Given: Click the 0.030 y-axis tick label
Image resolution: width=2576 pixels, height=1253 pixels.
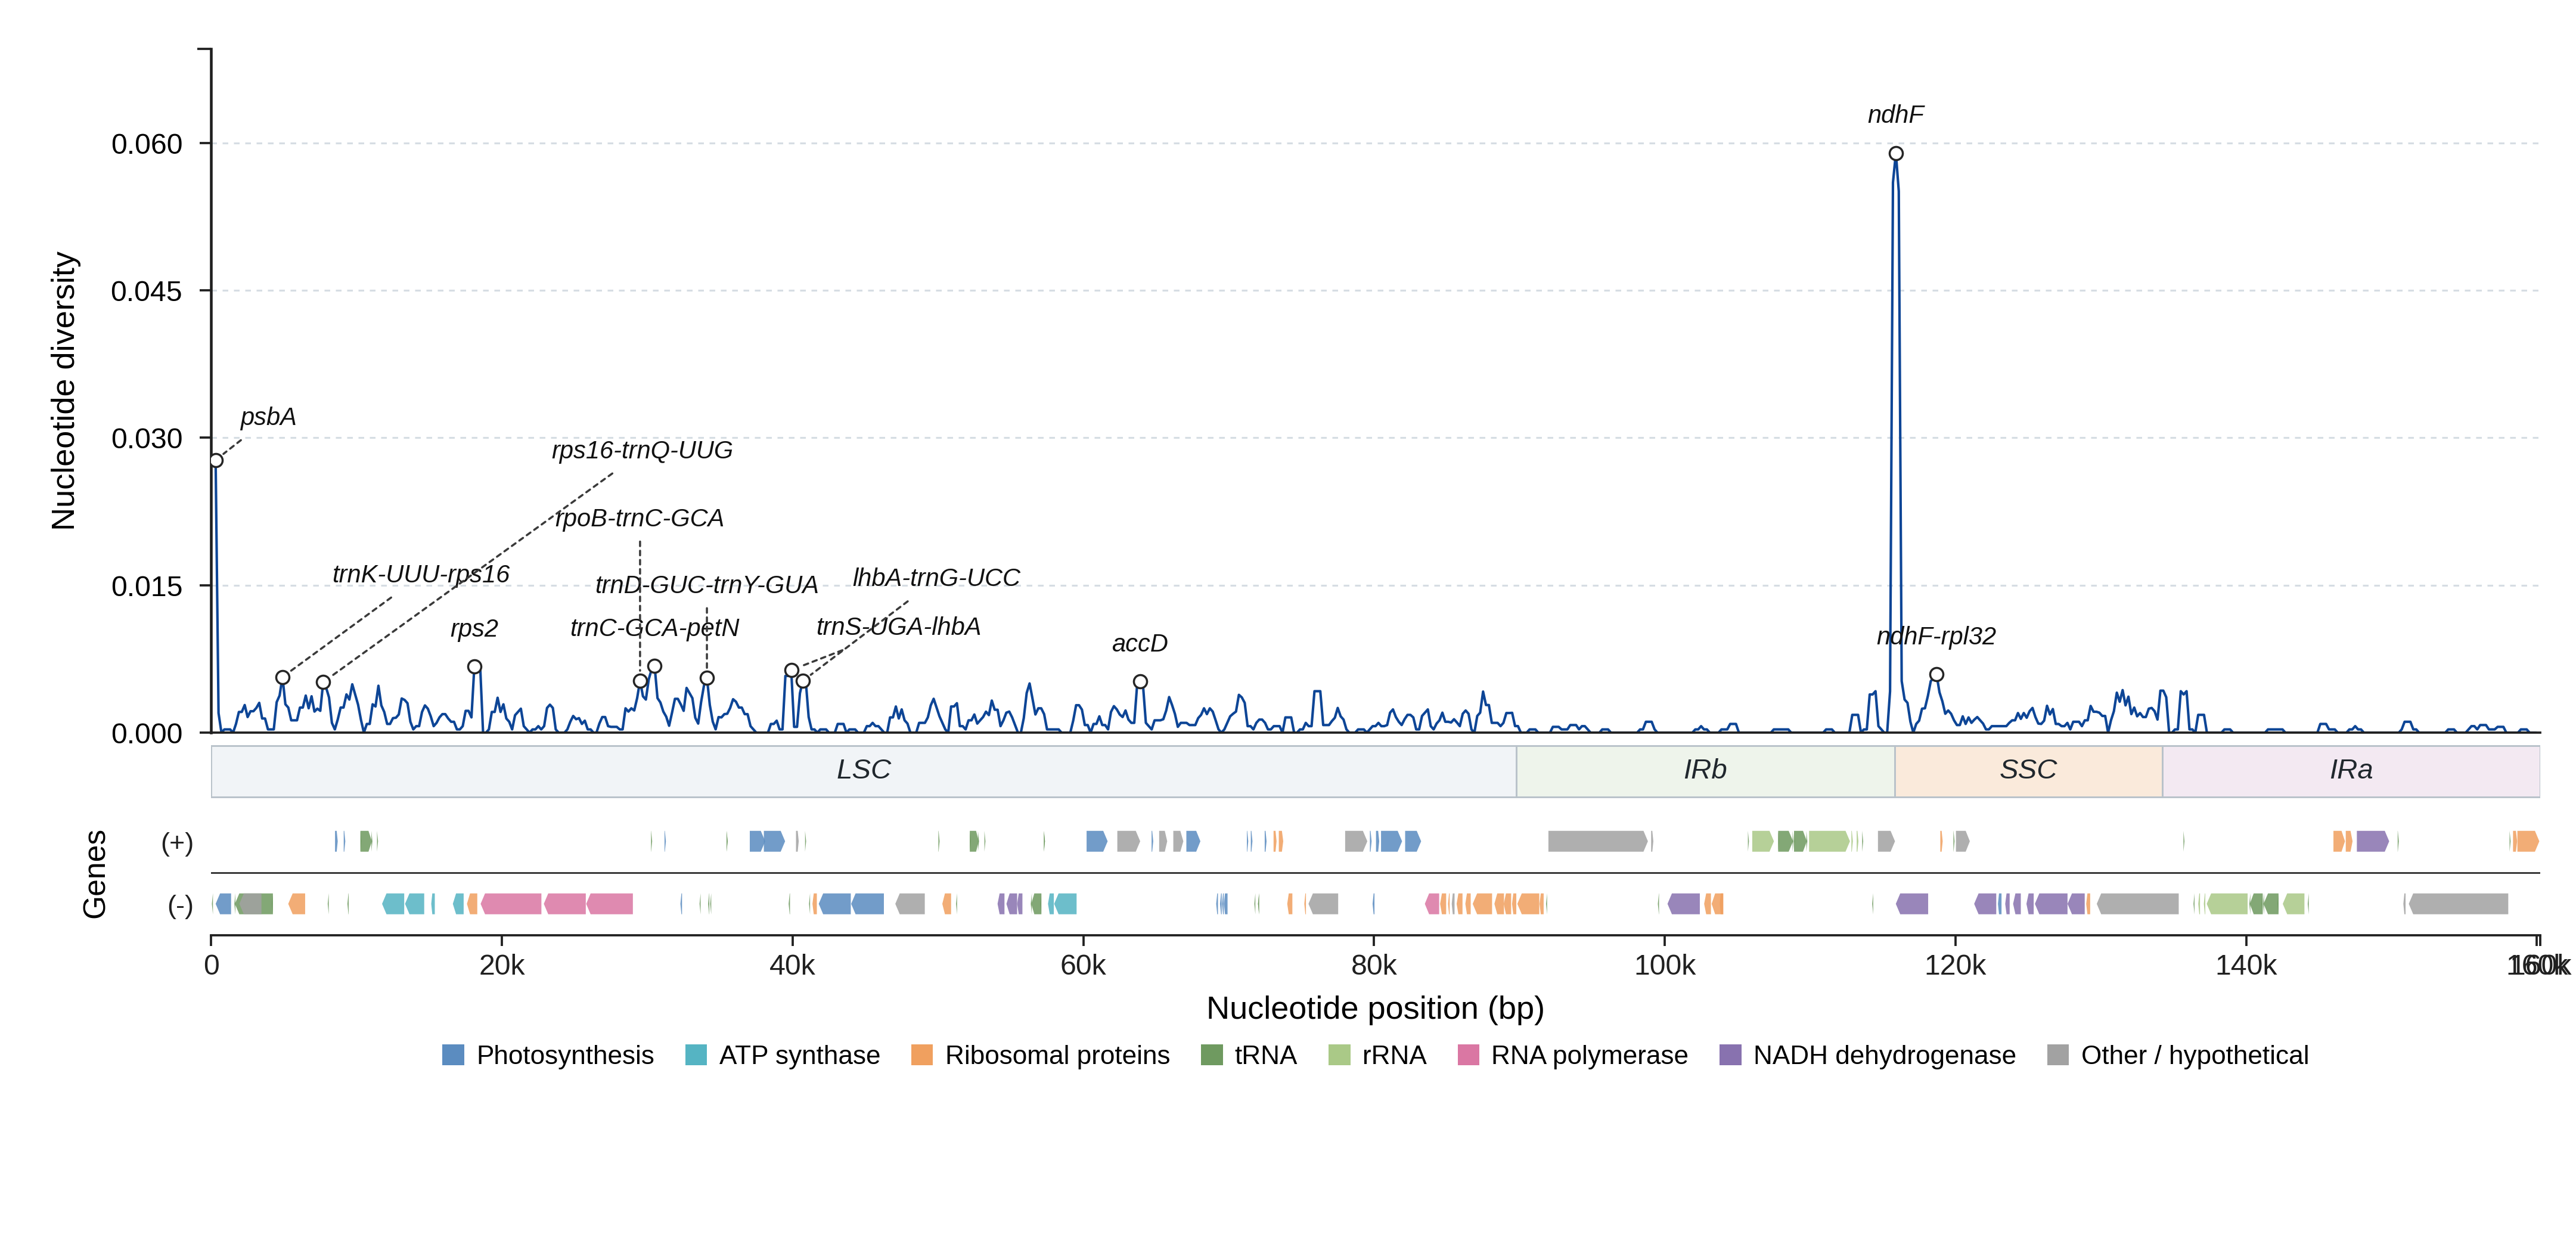Looking at the screenshot, I should 147,438.
